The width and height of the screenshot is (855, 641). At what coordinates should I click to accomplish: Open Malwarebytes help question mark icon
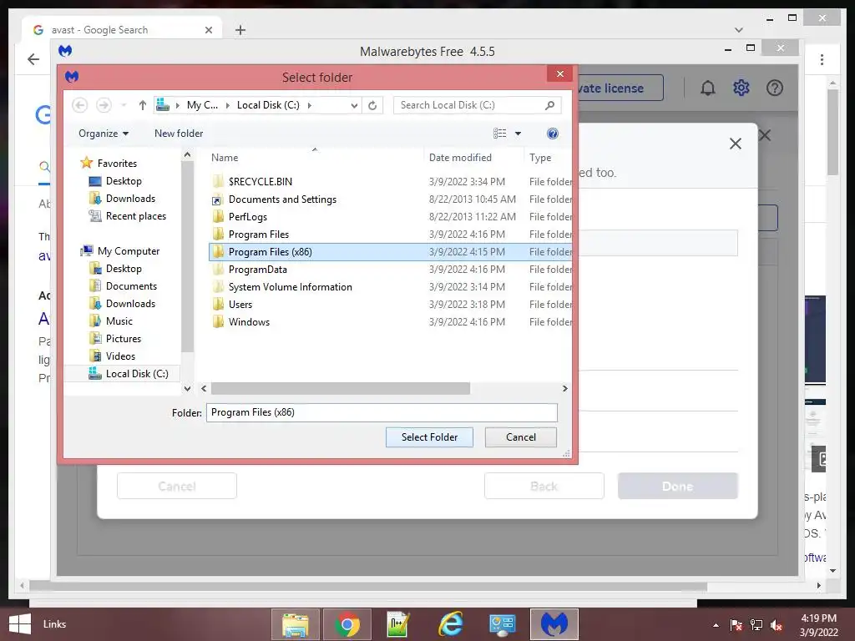[774, 88]
